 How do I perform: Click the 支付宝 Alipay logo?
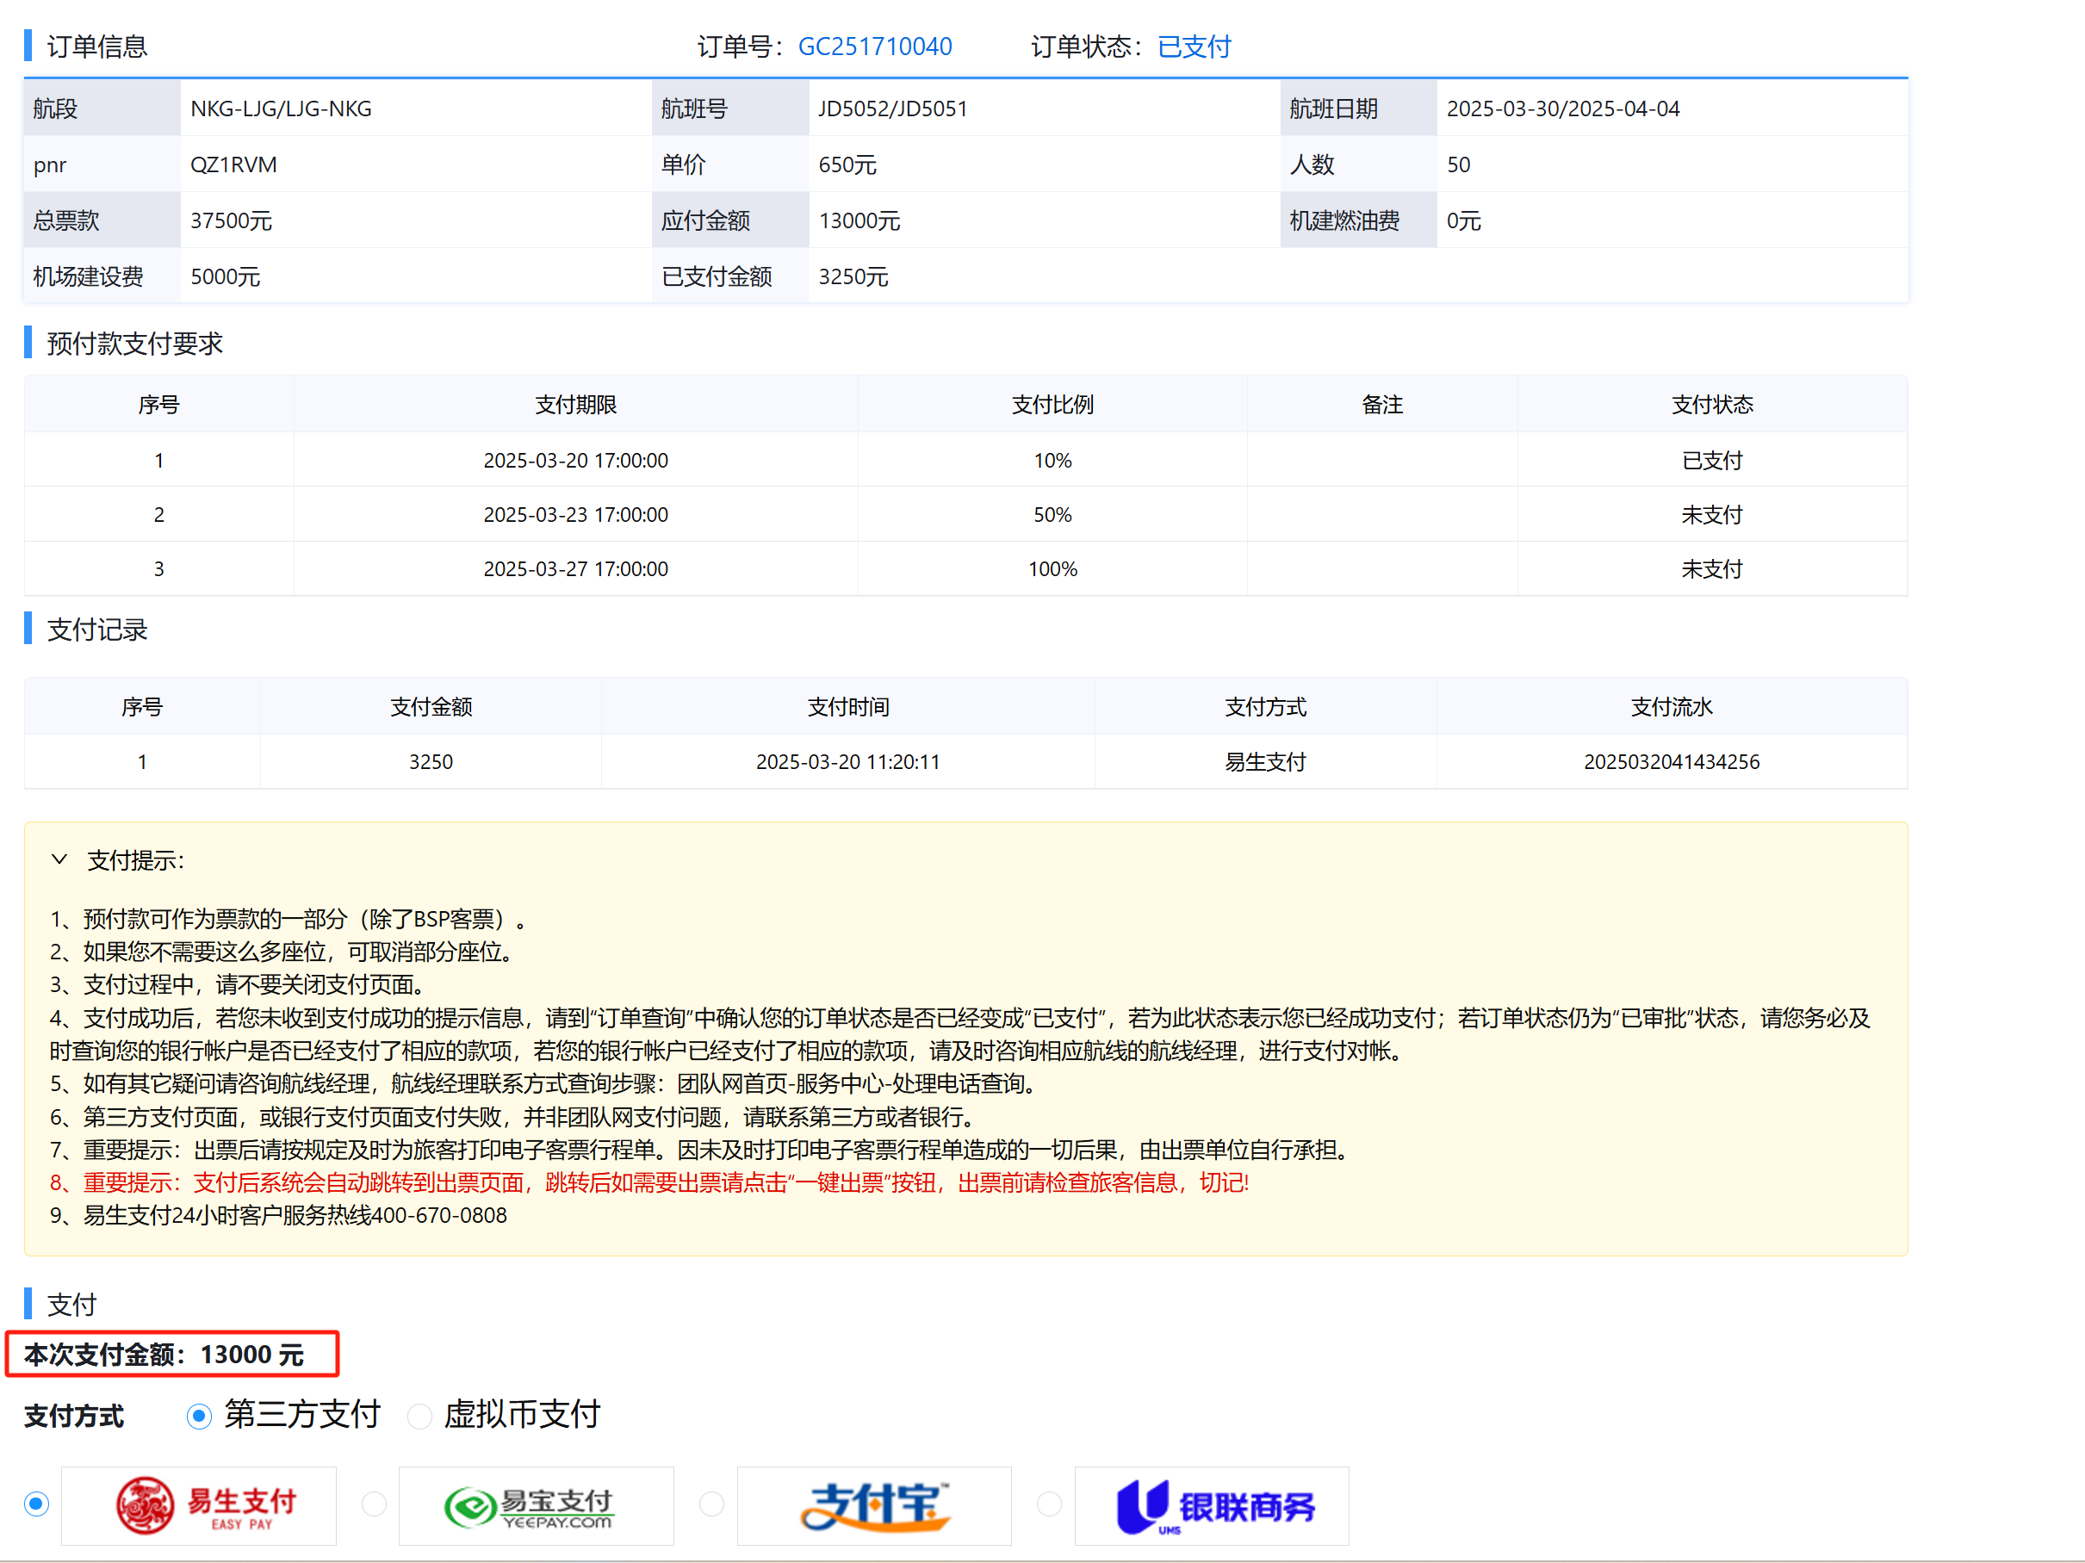point(874,1505)
